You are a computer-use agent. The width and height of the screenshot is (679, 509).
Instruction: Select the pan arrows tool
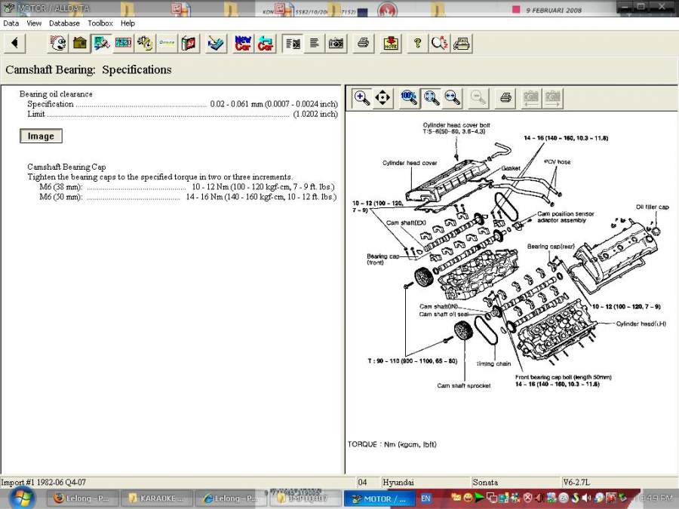click(383, 98)
